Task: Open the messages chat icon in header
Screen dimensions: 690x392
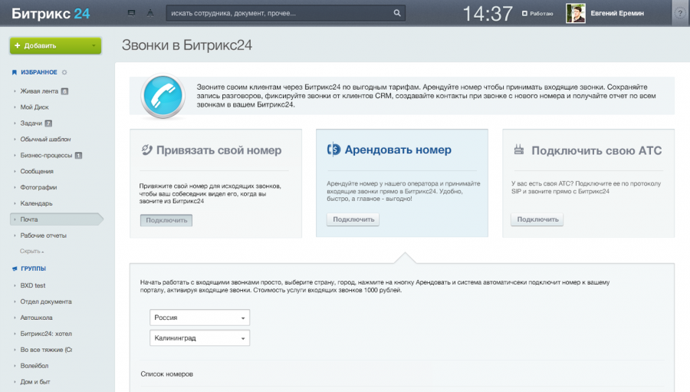Action: coord(131,13)
